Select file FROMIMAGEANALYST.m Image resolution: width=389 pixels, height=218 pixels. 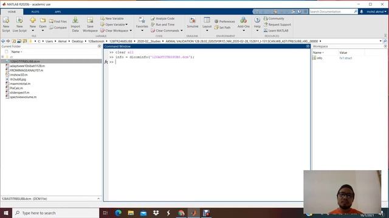[26, 70]
